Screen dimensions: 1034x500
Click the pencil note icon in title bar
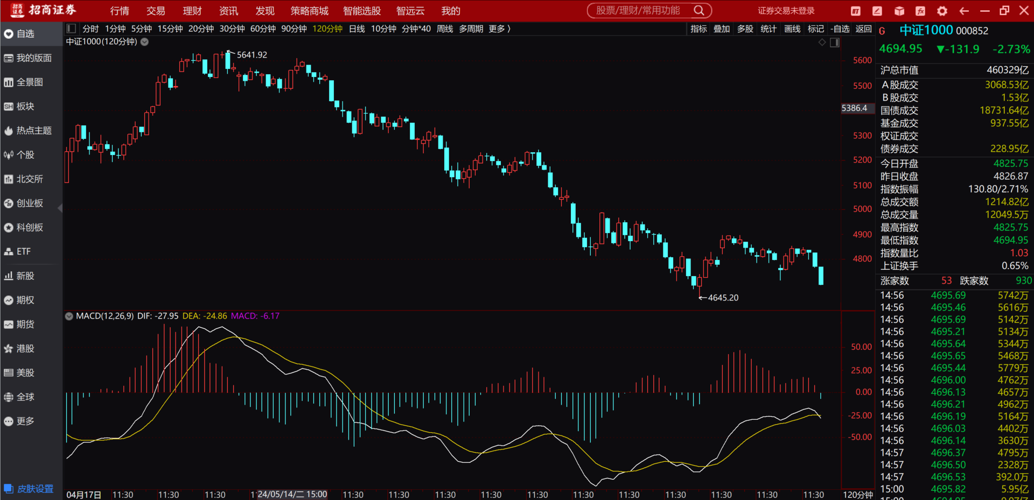877,11
